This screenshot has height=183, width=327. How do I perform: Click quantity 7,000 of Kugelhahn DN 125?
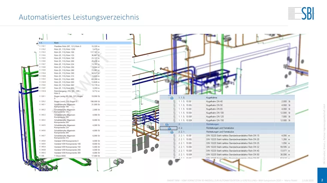click(x=284, y=116)
